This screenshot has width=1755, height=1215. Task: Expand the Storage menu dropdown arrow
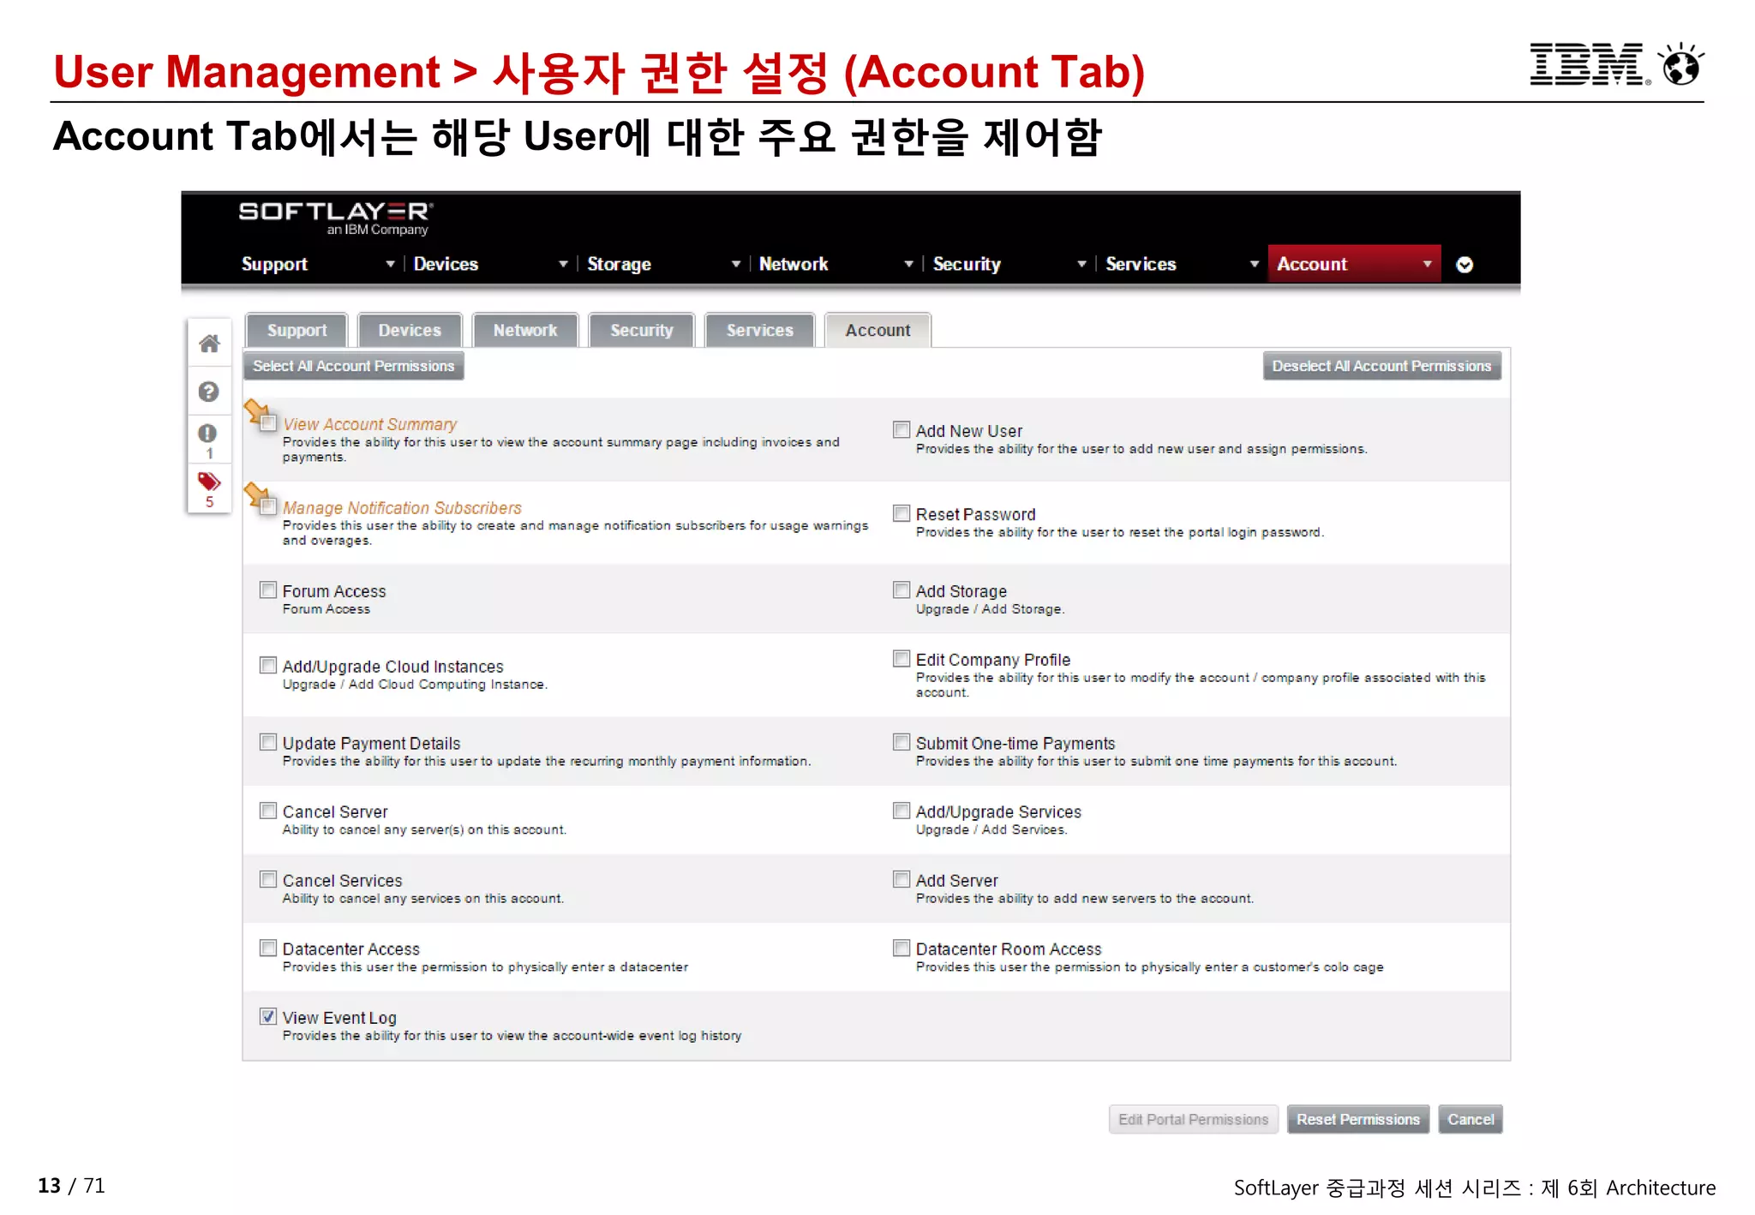coord(735,264)
